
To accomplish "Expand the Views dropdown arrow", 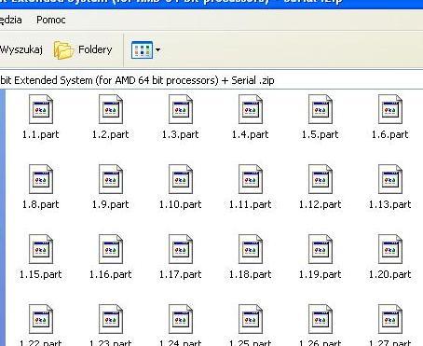I will (157, 49).
